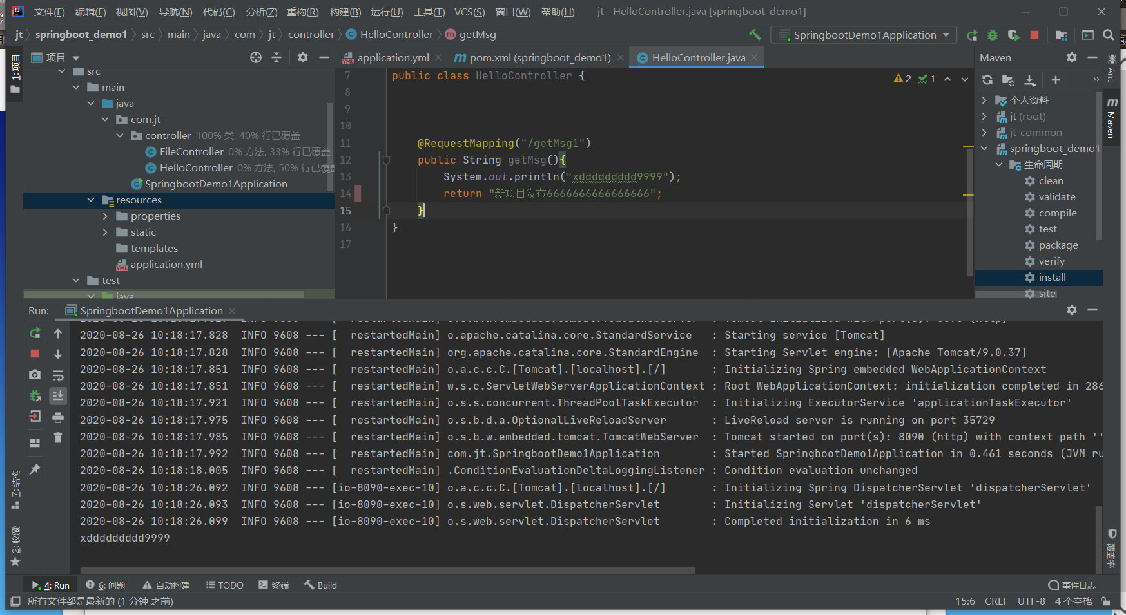The height and width of the screenshot is (615, 1126).
Task: Toggle read-only lock icon in status bar
Action: coord(1106,601)
